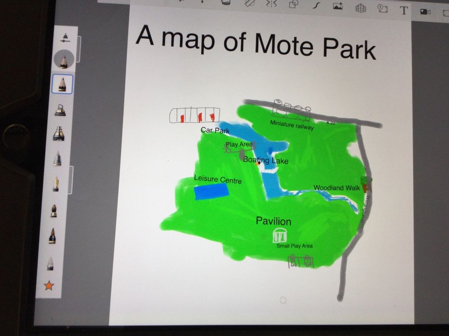Start the time-lapse recording camera

click(425, 12)
